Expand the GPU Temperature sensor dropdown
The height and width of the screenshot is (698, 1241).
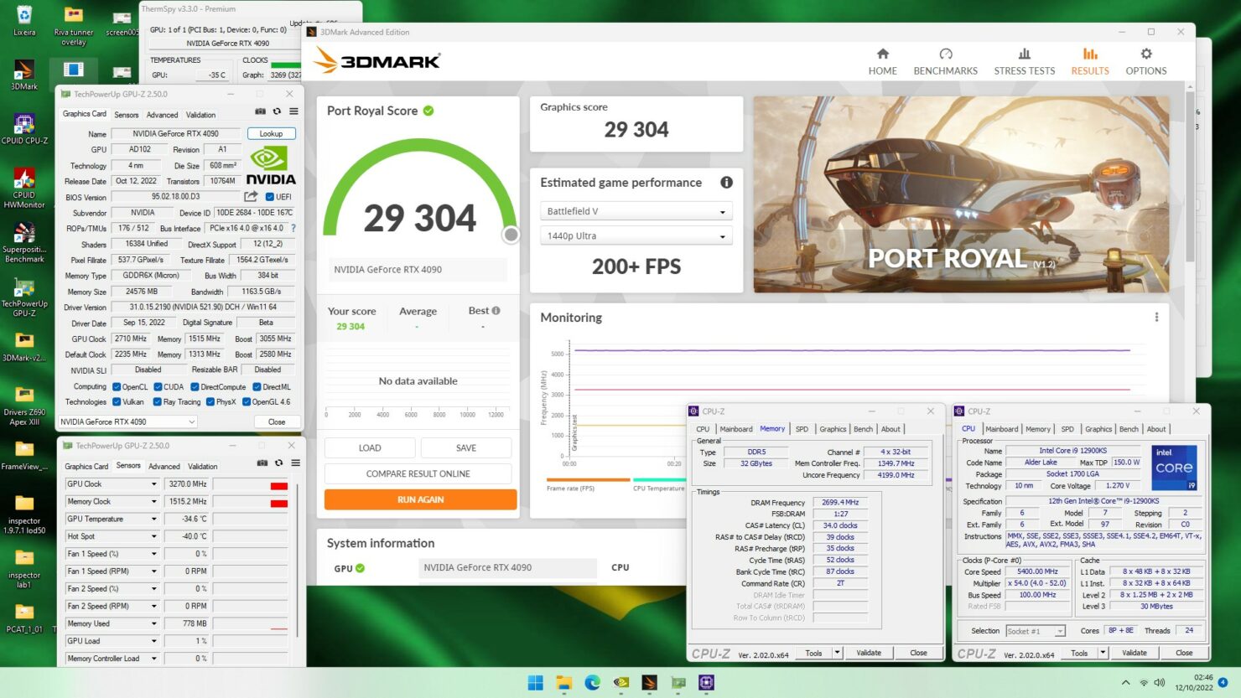154,520
